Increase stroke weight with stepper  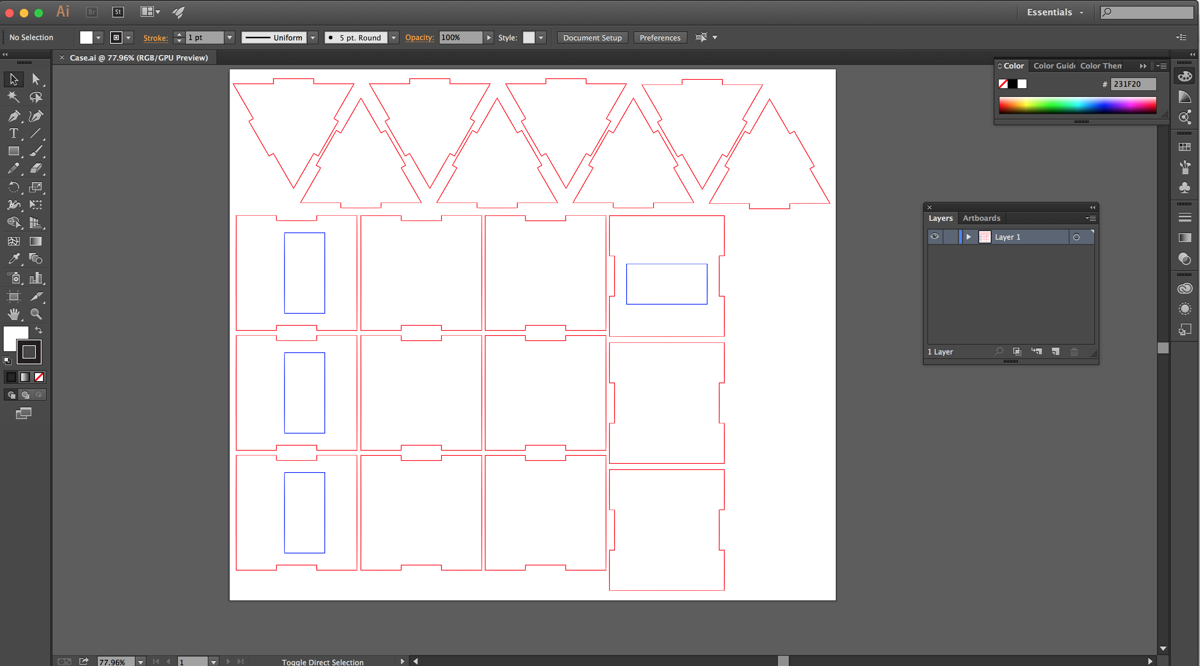179,34
